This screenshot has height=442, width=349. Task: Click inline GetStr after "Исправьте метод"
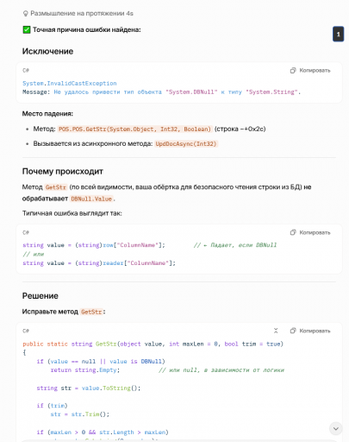coord(91,312)
